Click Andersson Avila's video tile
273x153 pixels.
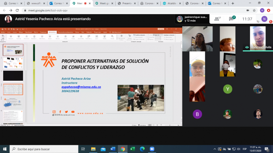[258, 39]
